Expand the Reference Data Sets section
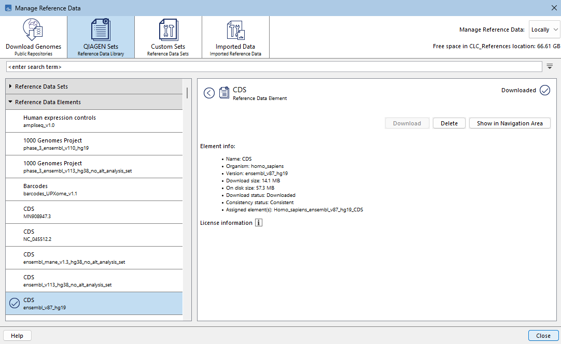This screenshot has height=344, width=561. pos(11,87)
